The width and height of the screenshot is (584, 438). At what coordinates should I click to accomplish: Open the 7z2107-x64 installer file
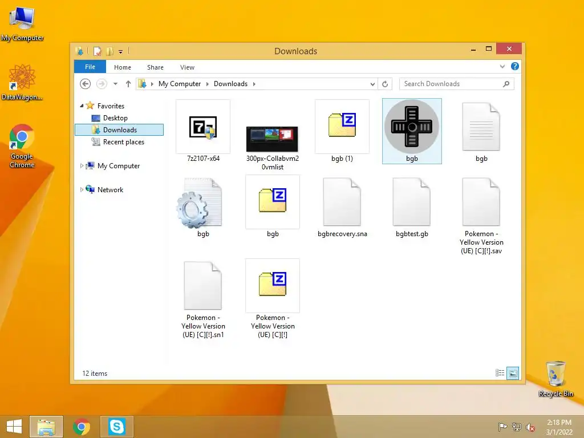(x=203, y=131)
